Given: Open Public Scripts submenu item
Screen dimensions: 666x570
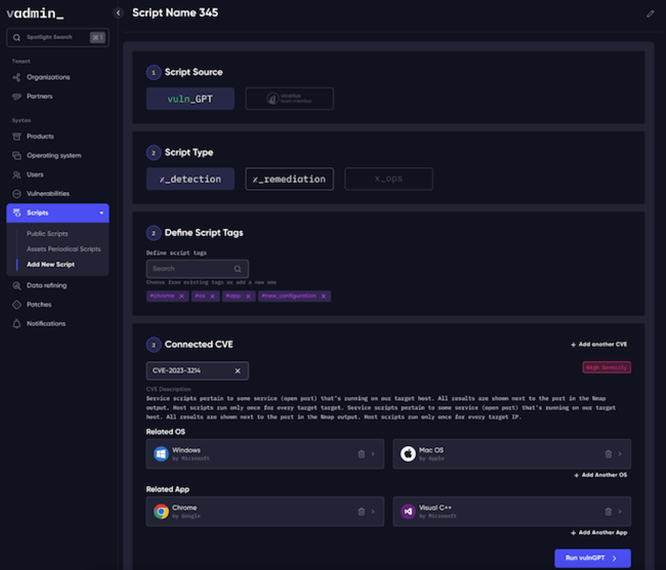Looking at the screenshot, I should [47, 234].
